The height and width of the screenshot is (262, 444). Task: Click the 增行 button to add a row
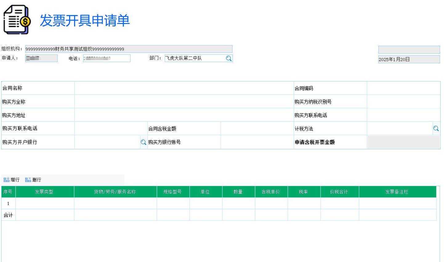[11, 179]
